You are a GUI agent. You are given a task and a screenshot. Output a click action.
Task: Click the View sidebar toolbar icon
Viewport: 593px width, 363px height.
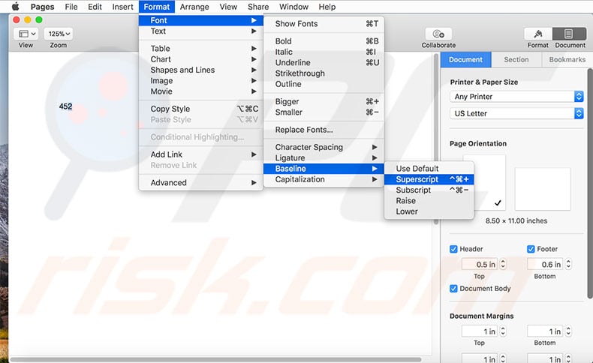tap(26, 34)
